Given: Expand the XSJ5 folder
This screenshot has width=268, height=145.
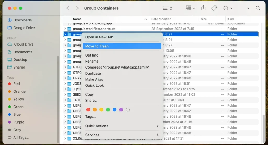Looking at the screenshot, I should tap(65, 138).
